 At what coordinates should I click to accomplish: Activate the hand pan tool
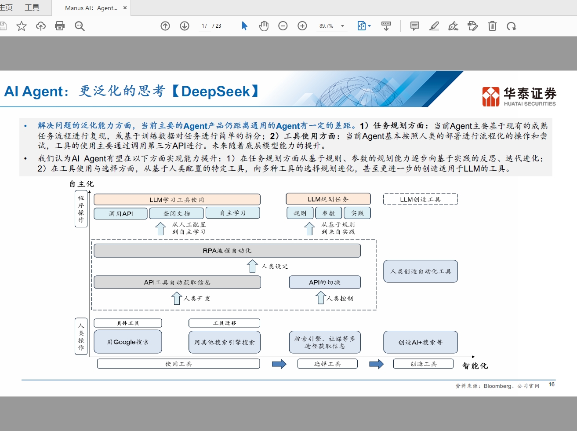coord(264,26)
